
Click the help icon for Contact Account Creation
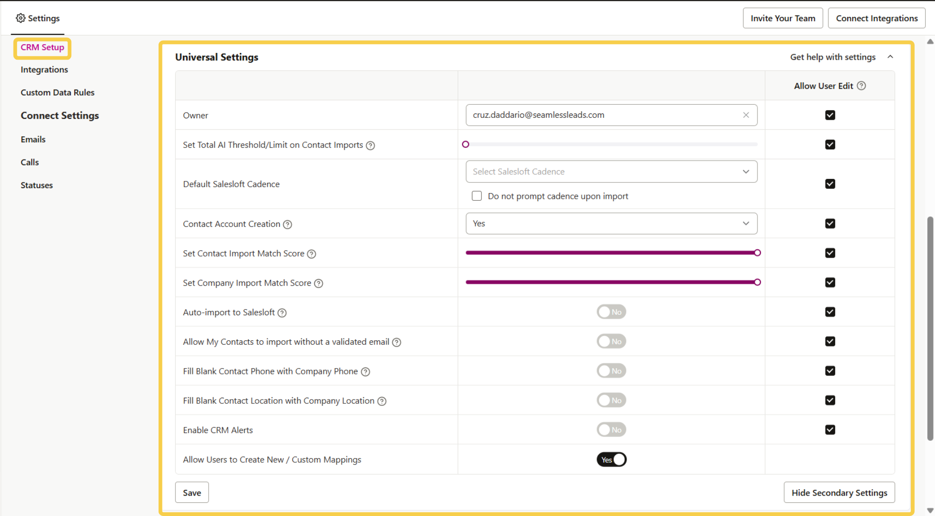pyautogui.click(x=287, y=224)
